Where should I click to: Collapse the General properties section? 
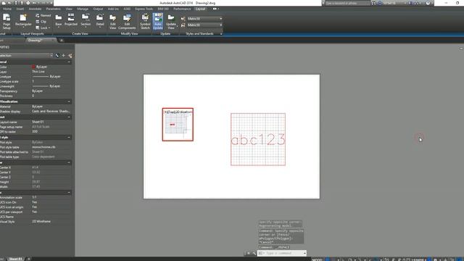pyautogui.click(x=69, y=62)
